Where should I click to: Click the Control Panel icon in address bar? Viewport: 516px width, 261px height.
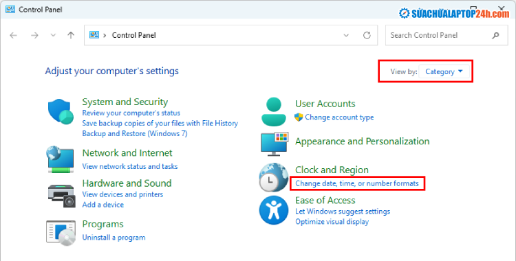click(94, 35)
